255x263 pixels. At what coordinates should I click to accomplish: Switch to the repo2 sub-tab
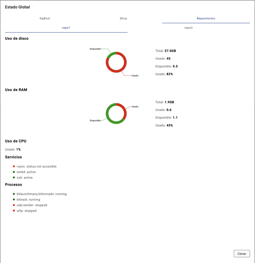pos(189,28)
